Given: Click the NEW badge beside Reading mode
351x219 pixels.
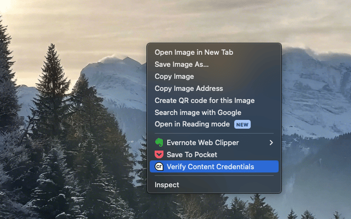Looking at the screenshot, I should [x=242, y=124].
